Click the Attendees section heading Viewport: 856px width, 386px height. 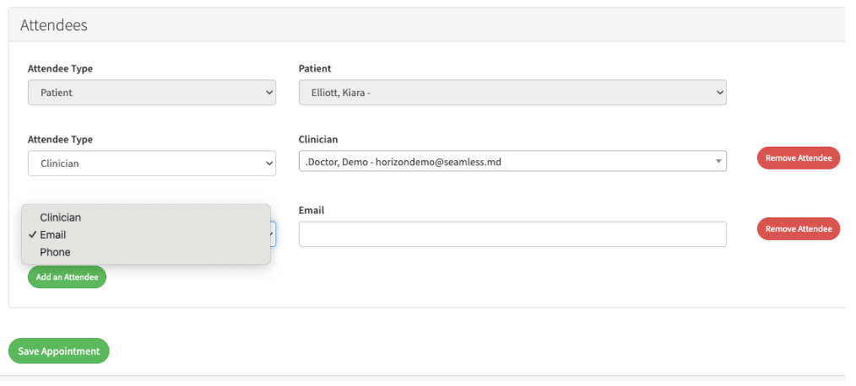point(54,25)
